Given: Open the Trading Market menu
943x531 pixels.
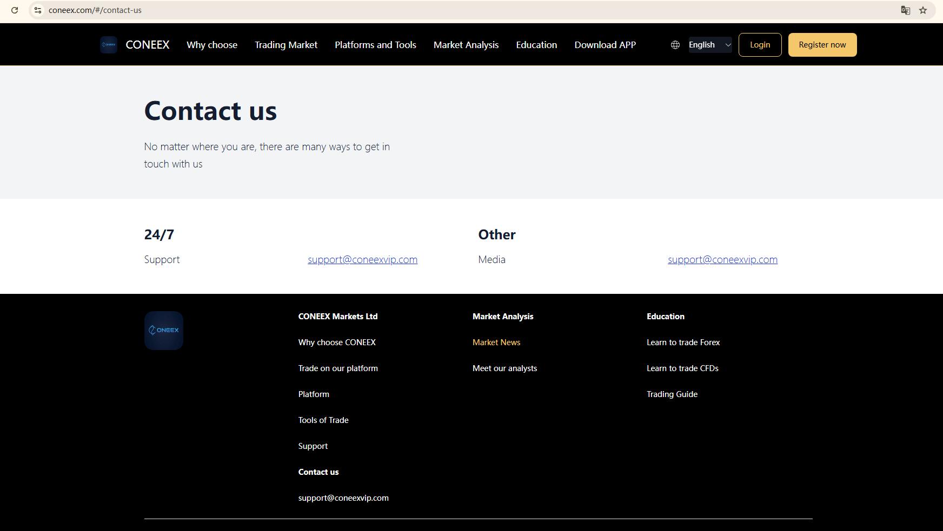Looking at the screenshot, I should click(x=286, y=45).
